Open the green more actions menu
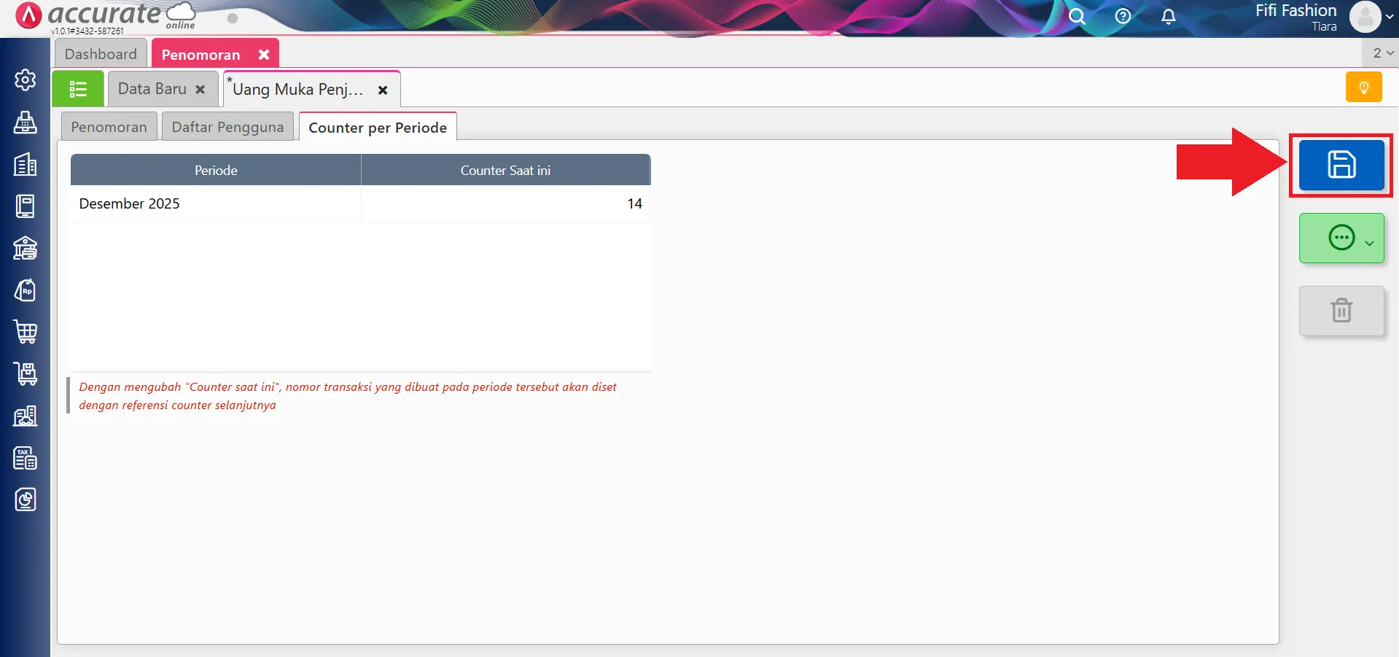The image size is (1399, 657). pos(1341,238)
